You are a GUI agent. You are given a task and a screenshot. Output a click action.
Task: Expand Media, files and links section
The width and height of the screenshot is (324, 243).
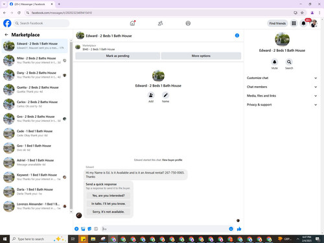[282, 96]
